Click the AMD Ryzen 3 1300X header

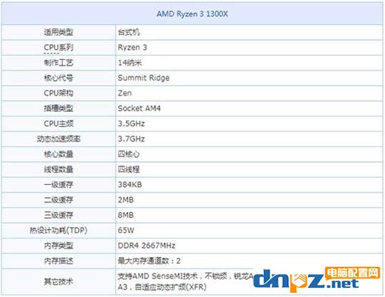[x=192, y=14]
